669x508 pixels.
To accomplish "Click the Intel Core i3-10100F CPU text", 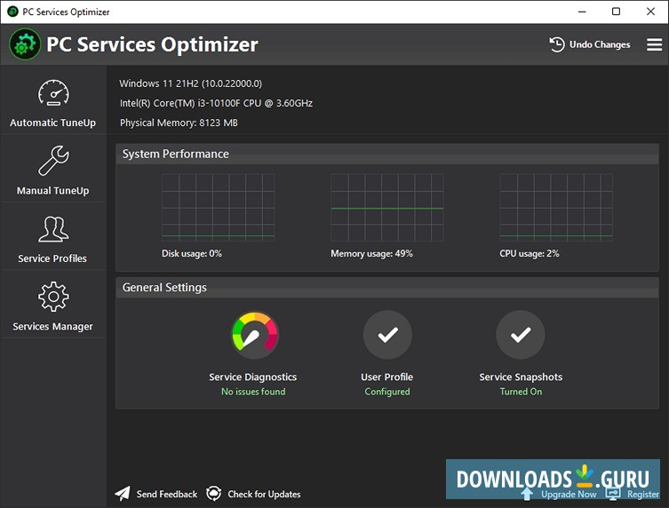I will (x=216, y=103).
